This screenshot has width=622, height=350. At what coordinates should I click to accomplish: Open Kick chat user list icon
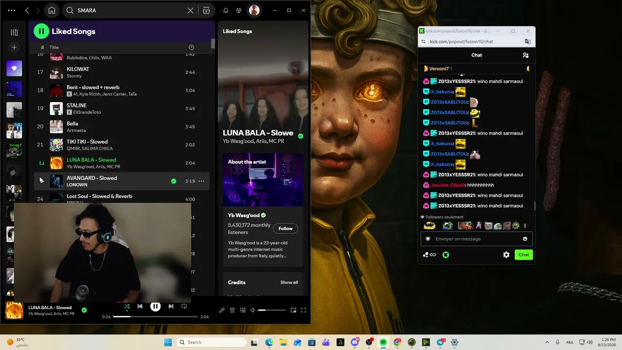(x=525, y=55)
